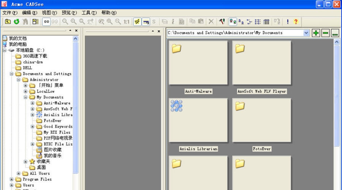Open options with the hammer tools icon
Image resolution: width=342 pixels, height=190 pixels.
tap(222, 22)
